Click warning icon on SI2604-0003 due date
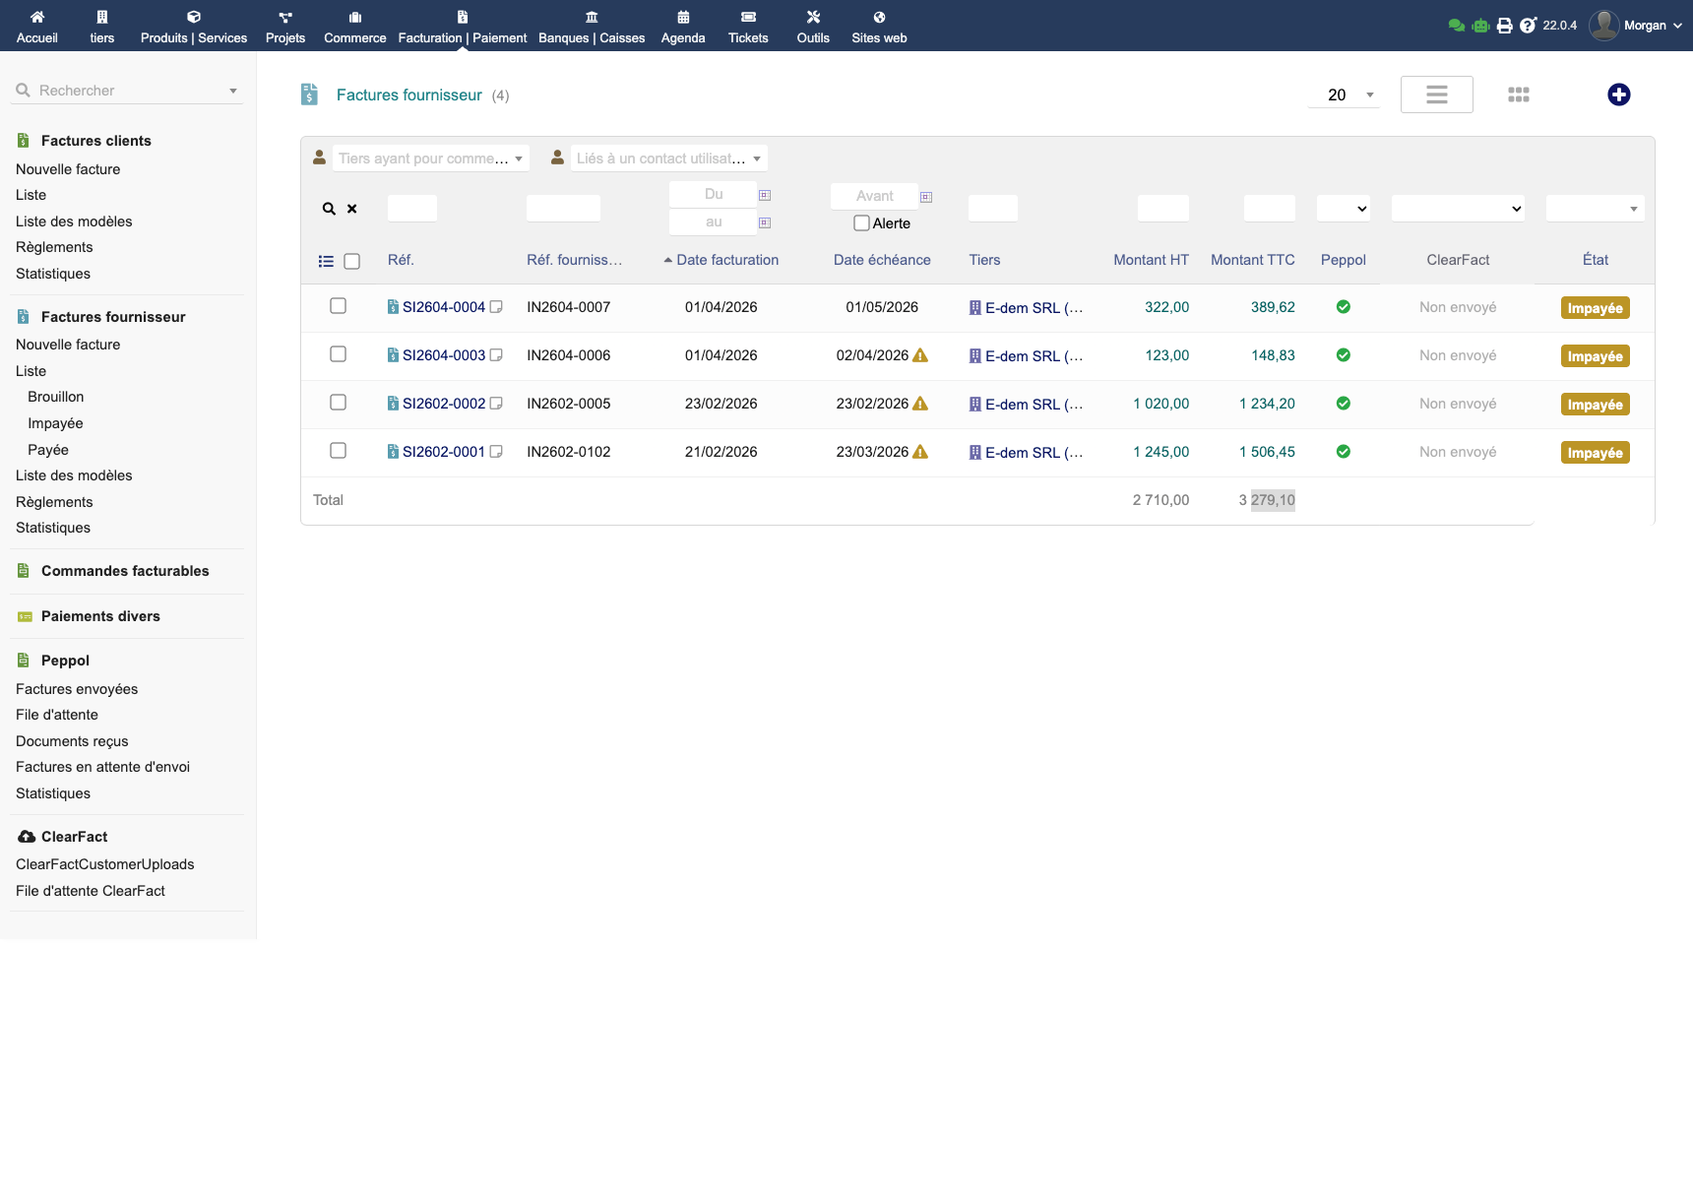The height and width of the screenshot is (1200, 1693). coord(920,355)
